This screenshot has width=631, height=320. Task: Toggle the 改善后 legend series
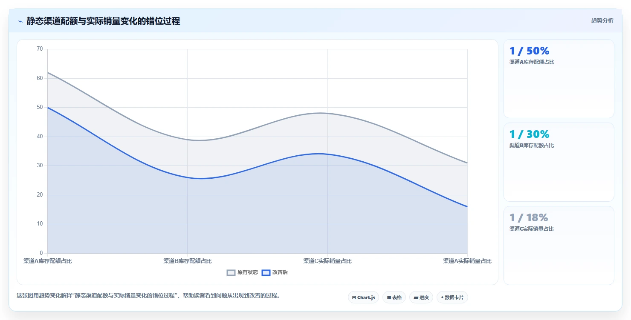[275, 272]
